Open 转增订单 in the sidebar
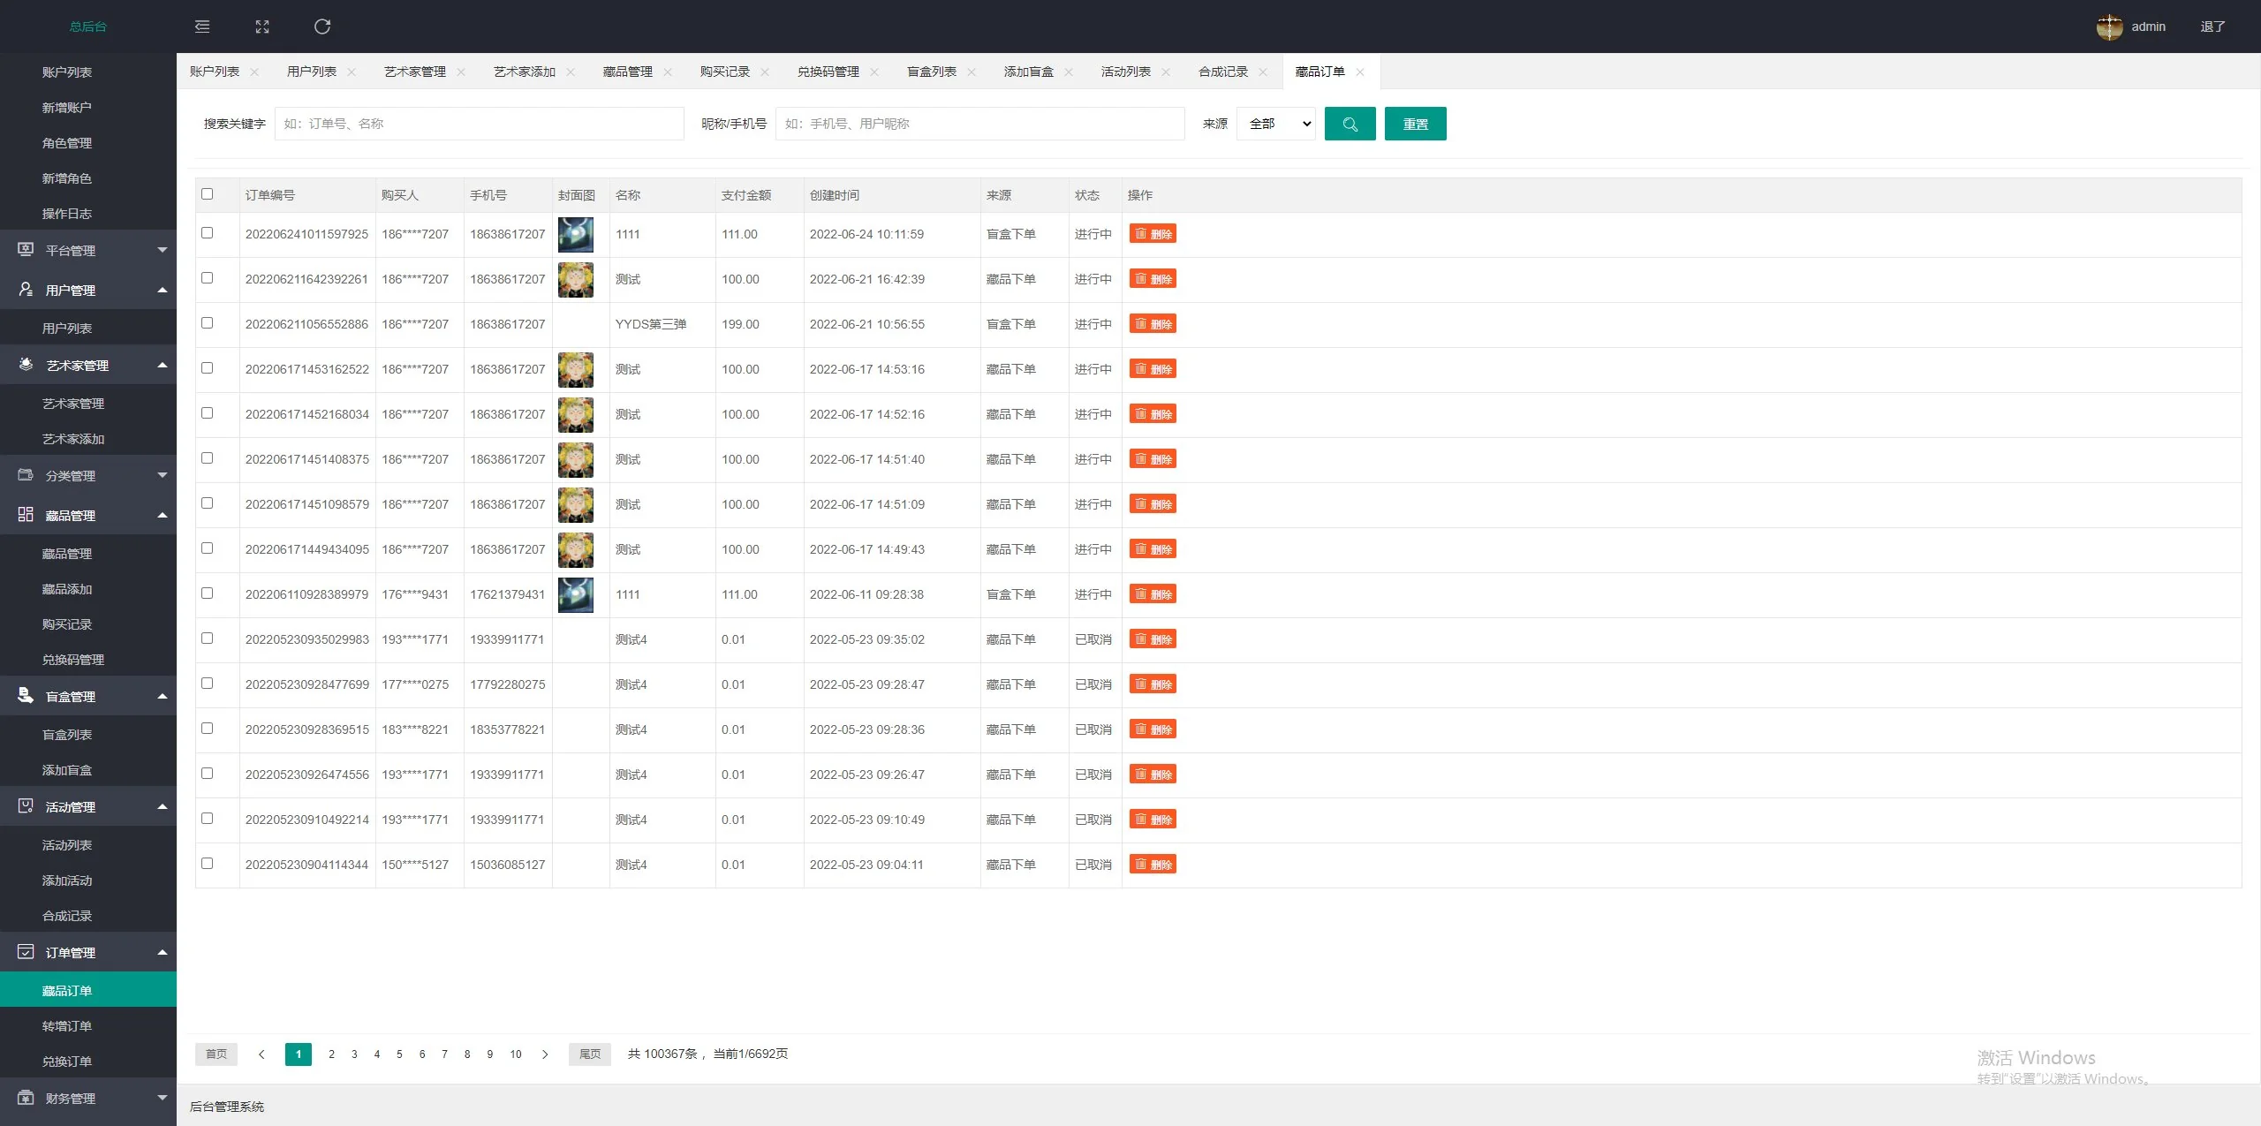The image size is (2261, 1126). 67,1025
